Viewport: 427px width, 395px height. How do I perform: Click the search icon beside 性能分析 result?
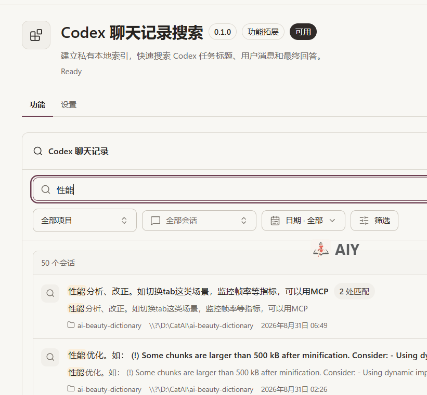pyautogui.click(x=50, y=293)
